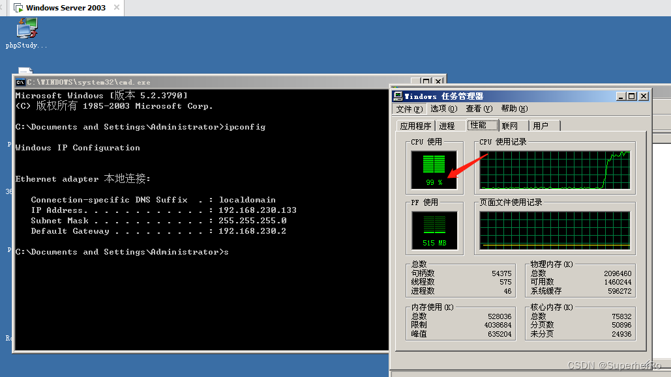Click the cmd.exe title bar icon
The width and height of the screenshot is (671, 377).
pos(20,82)
